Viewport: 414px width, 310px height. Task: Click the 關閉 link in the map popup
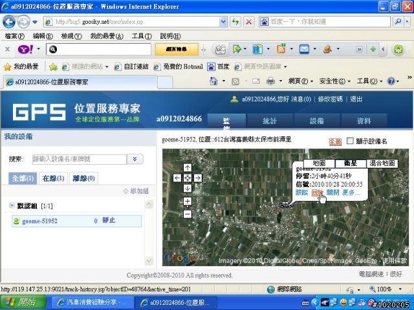coord(332,192)
